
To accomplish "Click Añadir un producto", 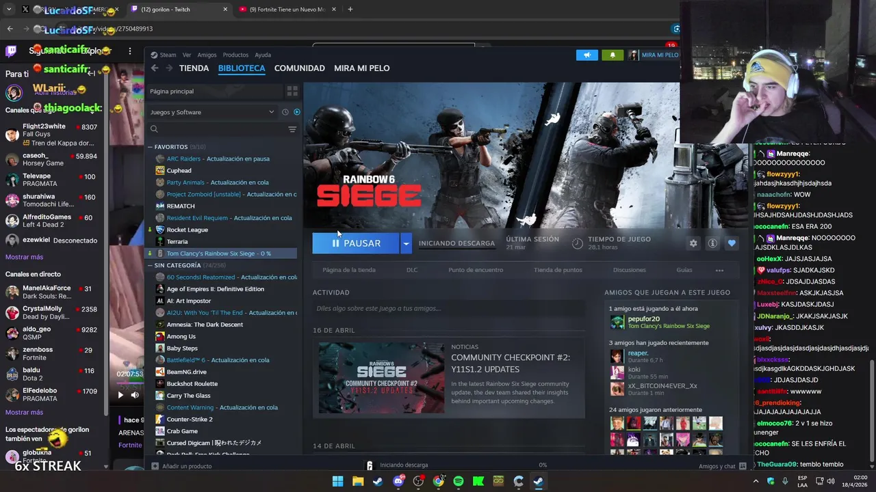I will [x=181, y=466].
